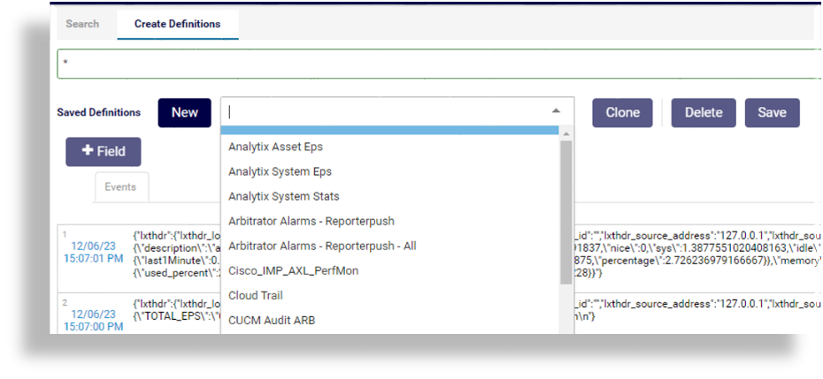Switch to the Search tab
This screenshot has width=823, height=379.
point(82,24)
